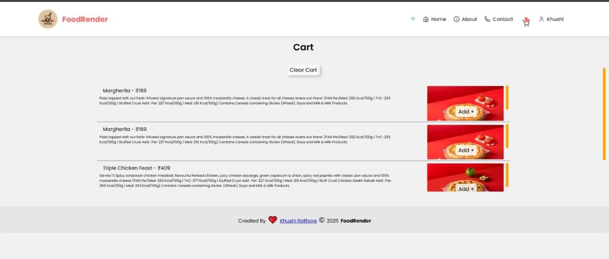Click the info circle icon beside About
Viewport: 609px width, 259px height.
click(456, 19)
